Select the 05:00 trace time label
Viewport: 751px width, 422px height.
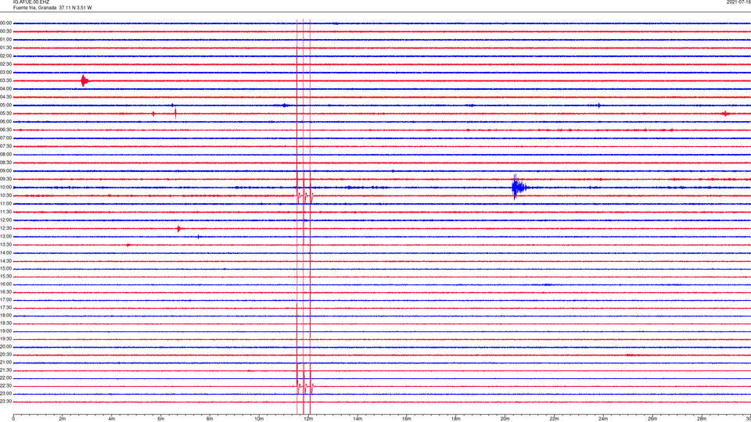pyautogui.click(x=6, y=105)
